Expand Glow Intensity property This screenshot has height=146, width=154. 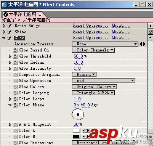pyautogui.click(x=10, y=69)
